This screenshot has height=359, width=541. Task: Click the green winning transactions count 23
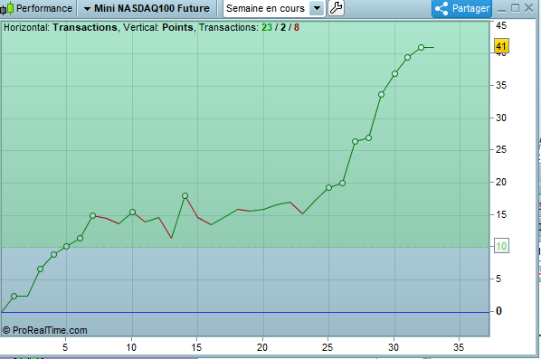(x=267, y=28)
